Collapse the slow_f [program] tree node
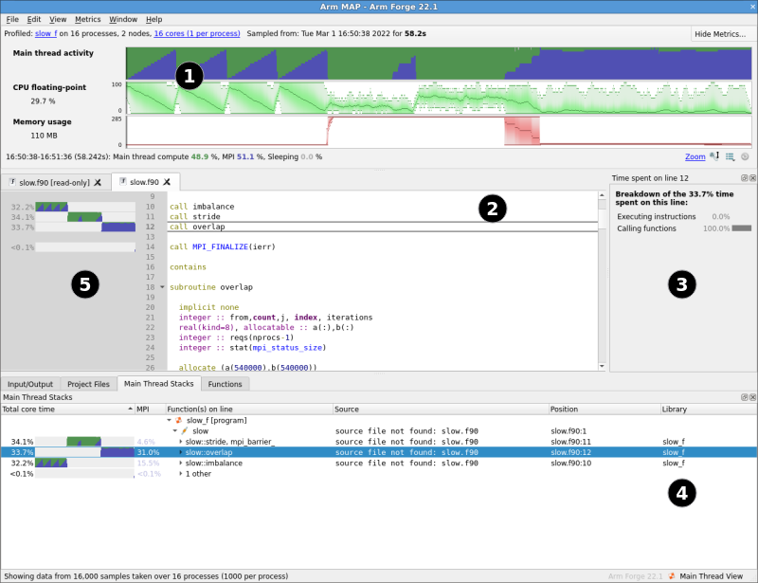The height and width of the screenshot is (583, 758). [170, 421]
